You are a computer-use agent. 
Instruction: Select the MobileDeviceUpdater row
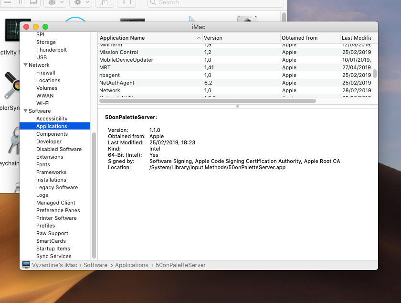pos(234,60)
